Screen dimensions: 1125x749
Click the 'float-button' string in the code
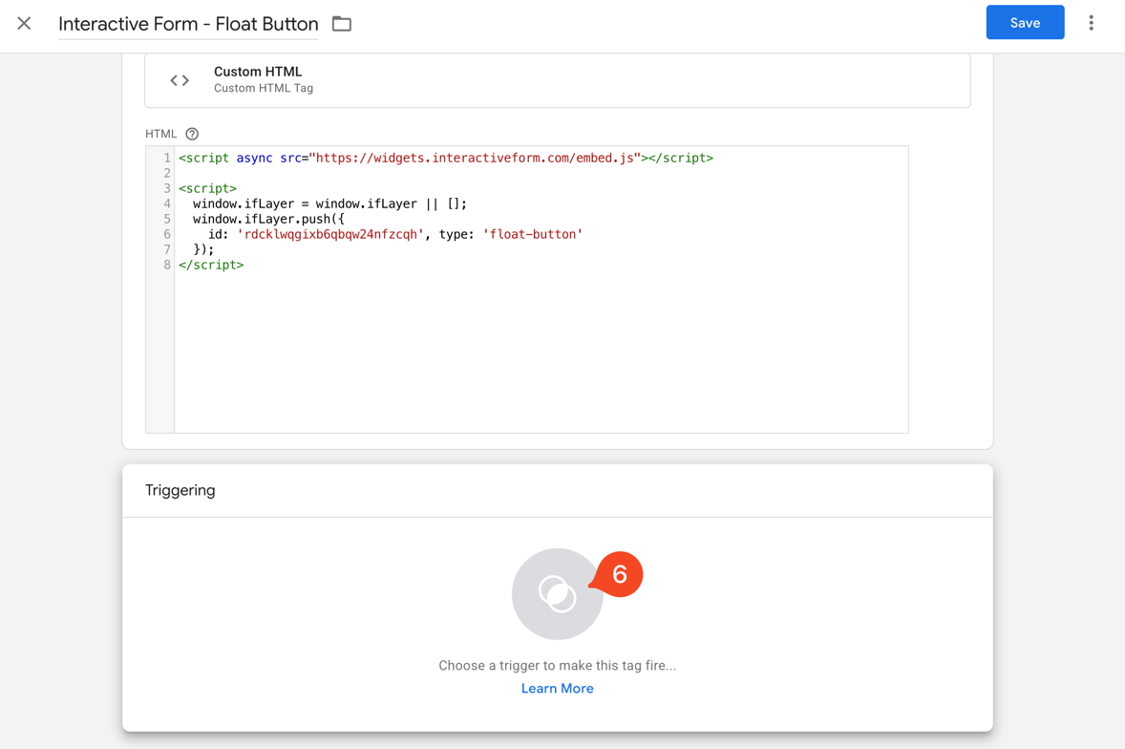(532, 234)
